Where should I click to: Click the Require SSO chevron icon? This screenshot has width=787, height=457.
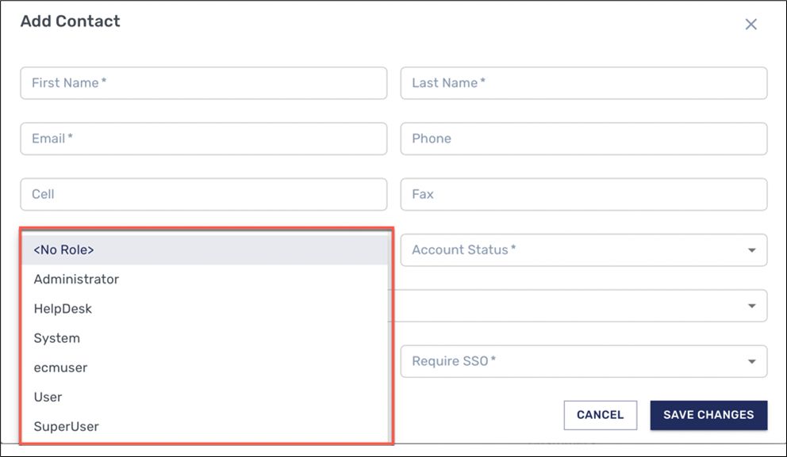pos(751,361)
